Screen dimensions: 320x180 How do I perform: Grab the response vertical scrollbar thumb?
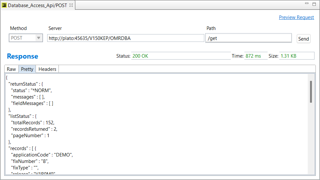point(311,92)
